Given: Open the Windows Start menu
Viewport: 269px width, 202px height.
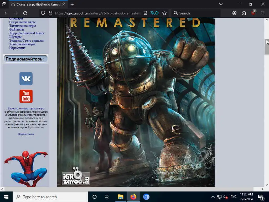Looking at the screenshot, I should tap(6, 197).
